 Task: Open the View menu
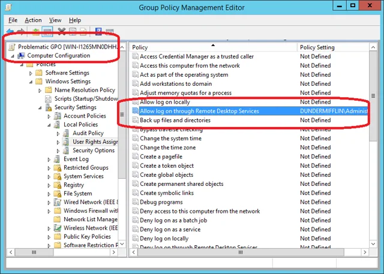(x=55, y=20)
